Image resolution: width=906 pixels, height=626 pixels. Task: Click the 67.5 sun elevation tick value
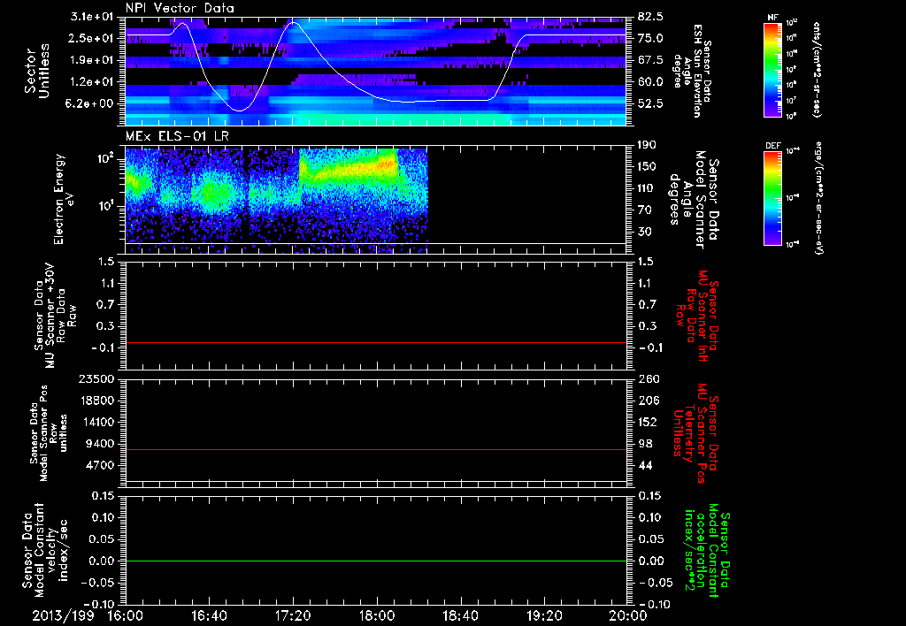pyautogui.click(x=650, y=60)
